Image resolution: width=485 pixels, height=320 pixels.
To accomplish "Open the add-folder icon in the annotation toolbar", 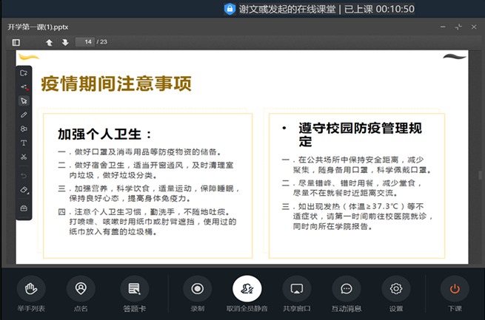I will click(x=24, y=73).
